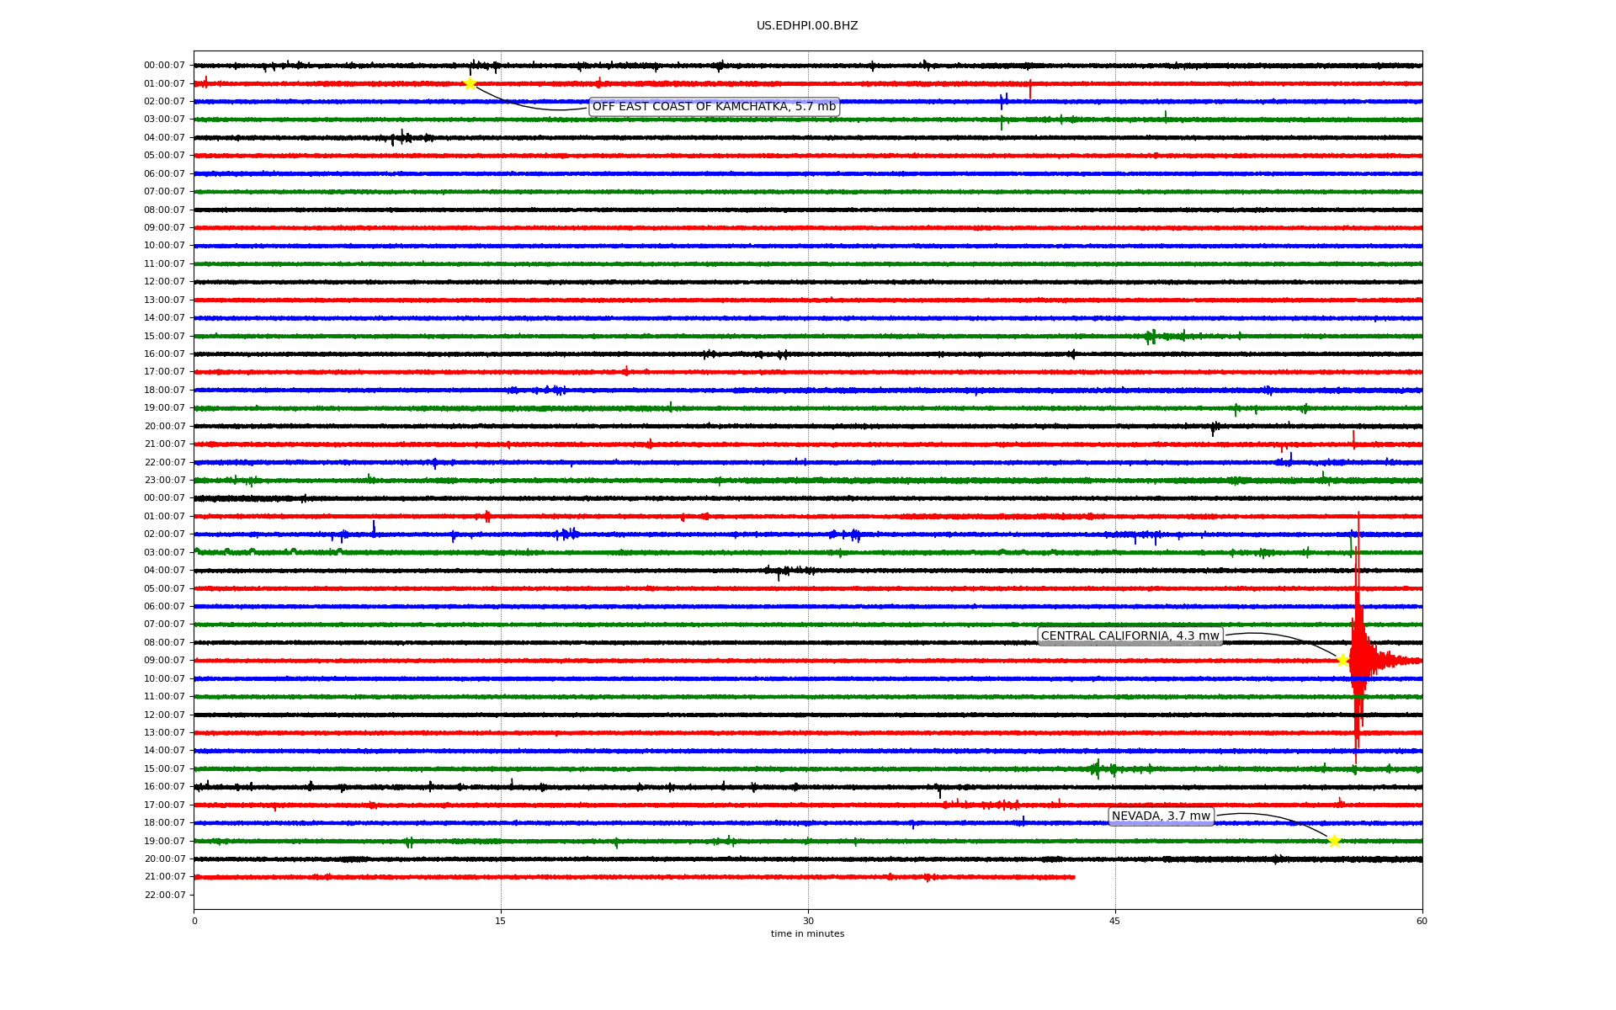
Task: Click the first 09:00:07 label in the upper half
Action: (x=164, y=227)
